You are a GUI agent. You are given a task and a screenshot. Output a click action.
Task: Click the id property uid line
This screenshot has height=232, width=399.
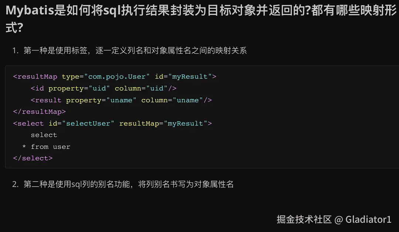click(104, 88)
